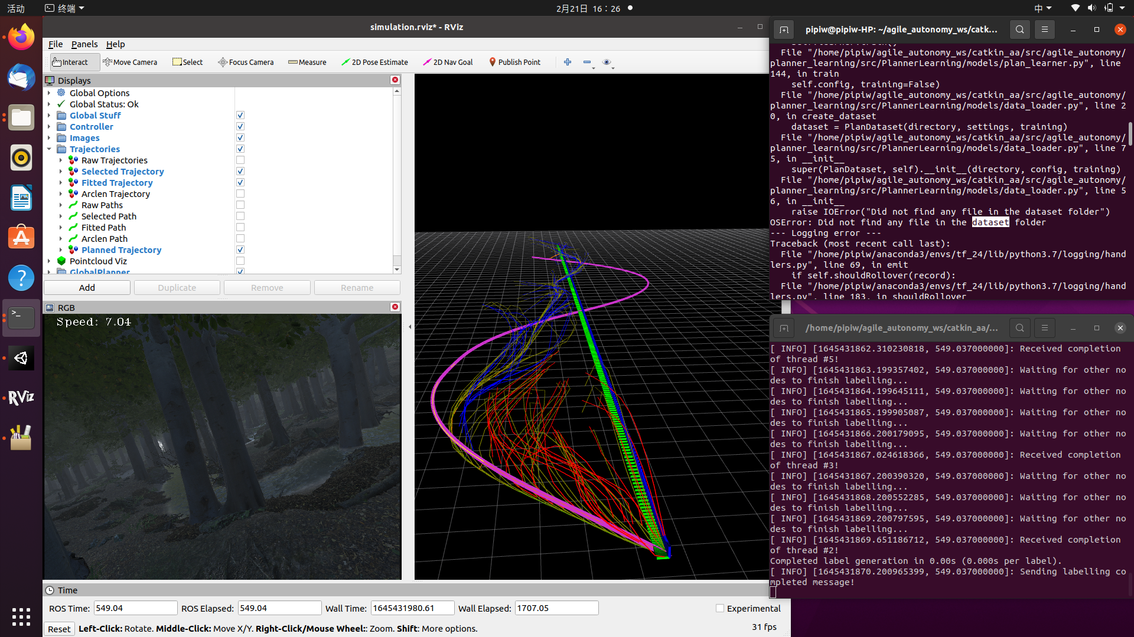This screenshot has width=1134, height=637.
Task: Open RViz from the Ubuntu dock
Action: coord(21,398)
